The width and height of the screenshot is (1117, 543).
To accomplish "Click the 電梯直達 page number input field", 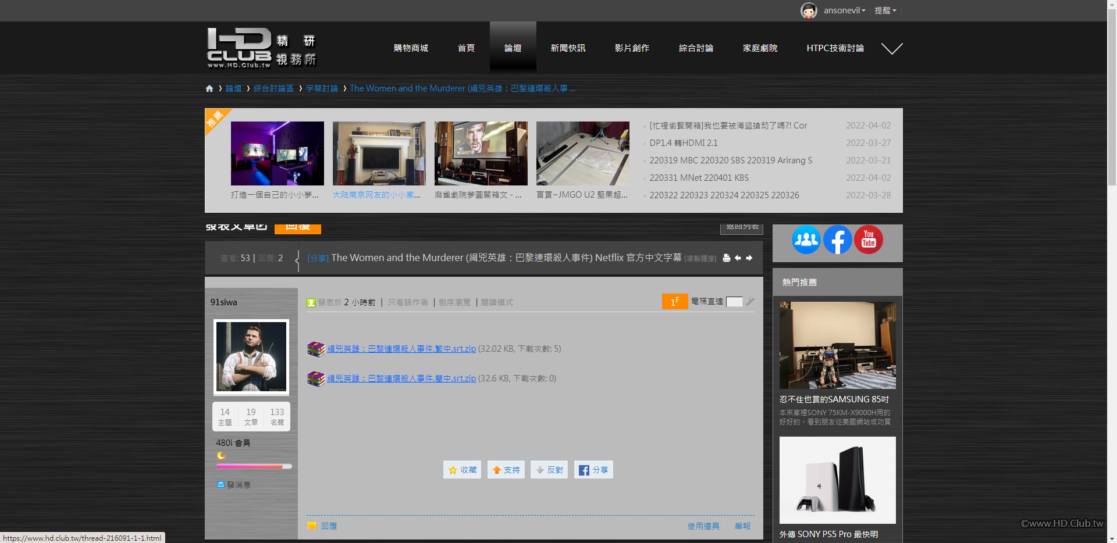I will pyautogui.click(x=734, y=302).
